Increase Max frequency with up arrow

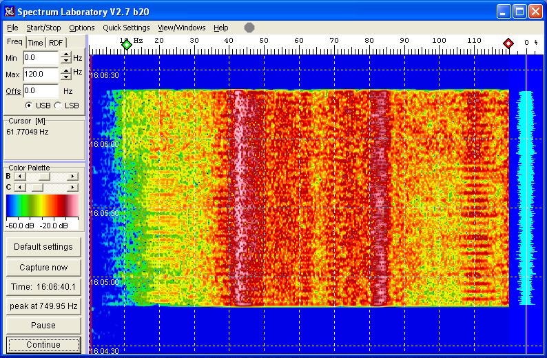click(65, 71)
